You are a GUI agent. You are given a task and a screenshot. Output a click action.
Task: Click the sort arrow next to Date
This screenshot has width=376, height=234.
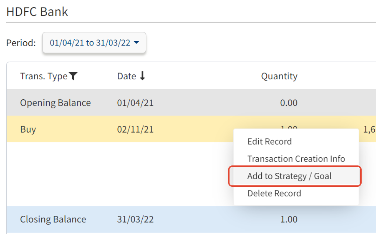point(142,76)
